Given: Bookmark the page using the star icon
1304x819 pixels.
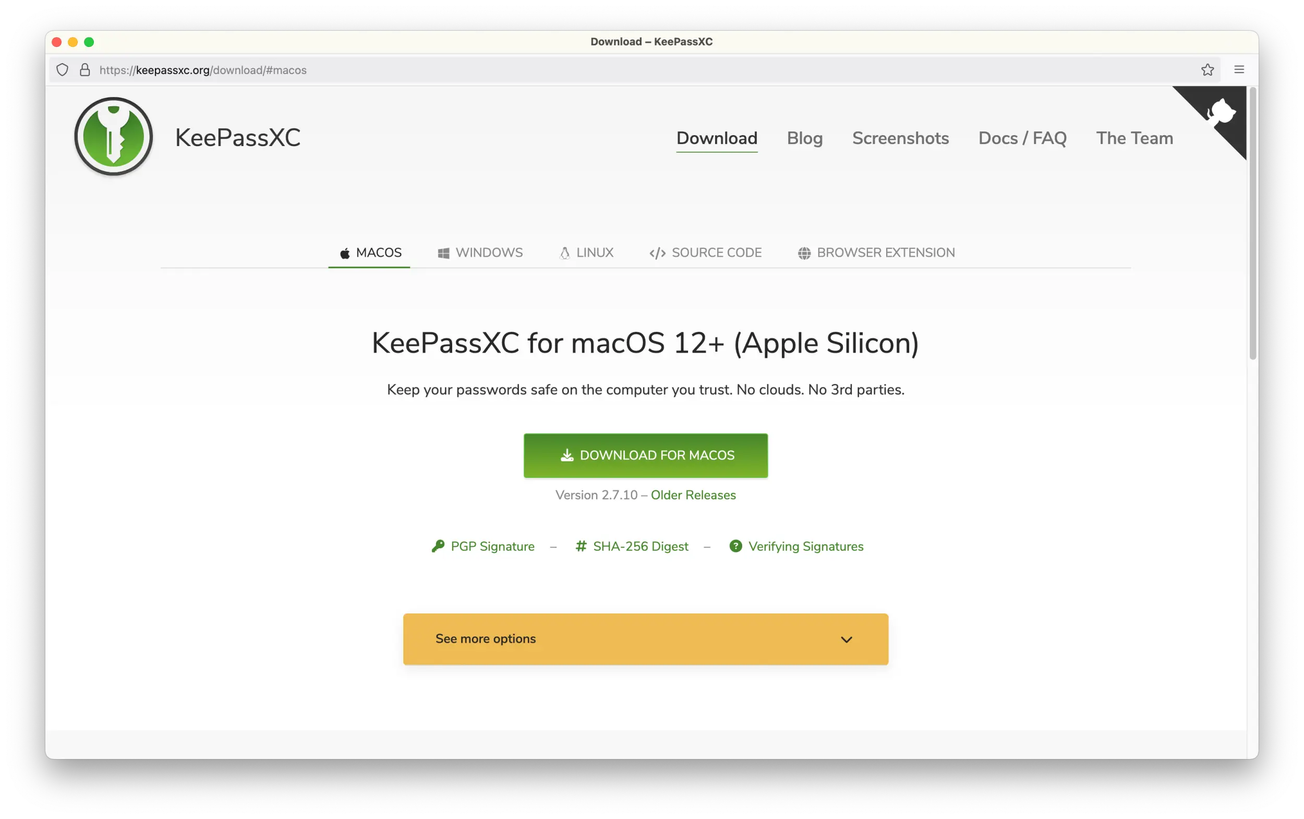Looking at the screenshot, I should (x=1208, y=69).
